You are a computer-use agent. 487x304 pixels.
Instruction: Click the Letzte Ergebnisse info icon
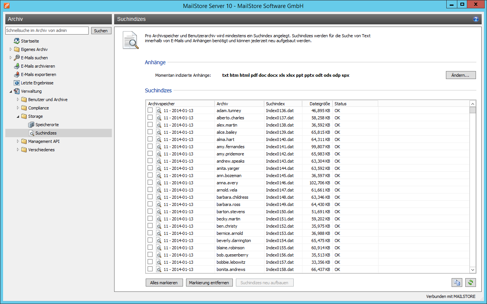(x=17, y=83)
